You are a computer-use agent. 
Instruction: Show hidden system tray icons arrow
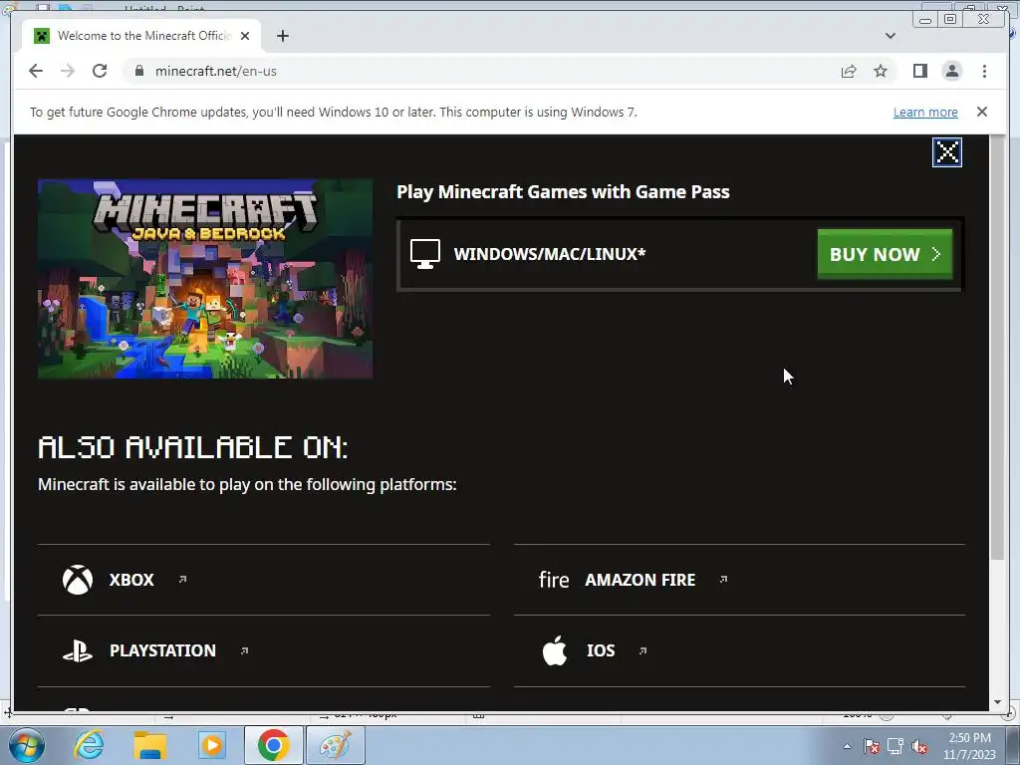[x=847, y=746]
